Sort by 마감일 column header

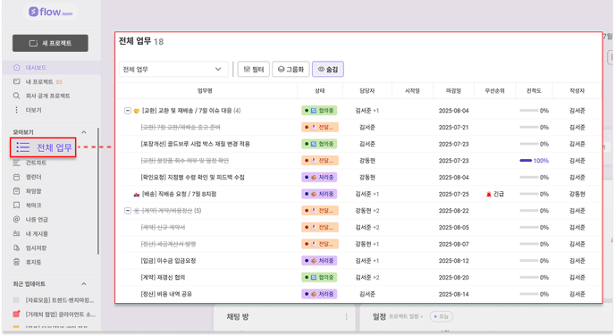tap(453, 91)
